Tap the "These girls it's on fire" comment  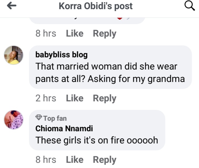click(97, 140)
